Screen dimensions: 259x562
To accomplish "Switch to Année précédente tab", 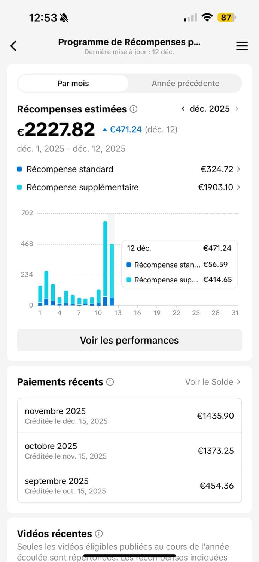I will (185, 83).
